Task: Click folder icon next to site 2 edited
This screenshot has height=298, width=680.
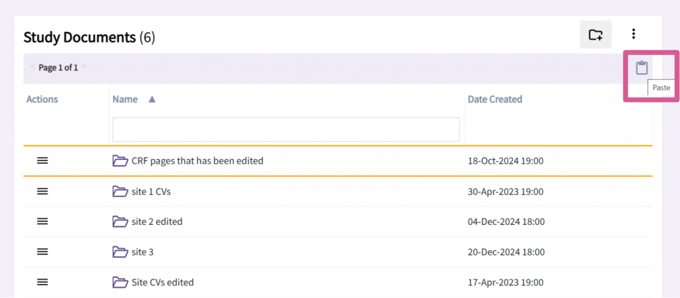Action: coord(120,221)
